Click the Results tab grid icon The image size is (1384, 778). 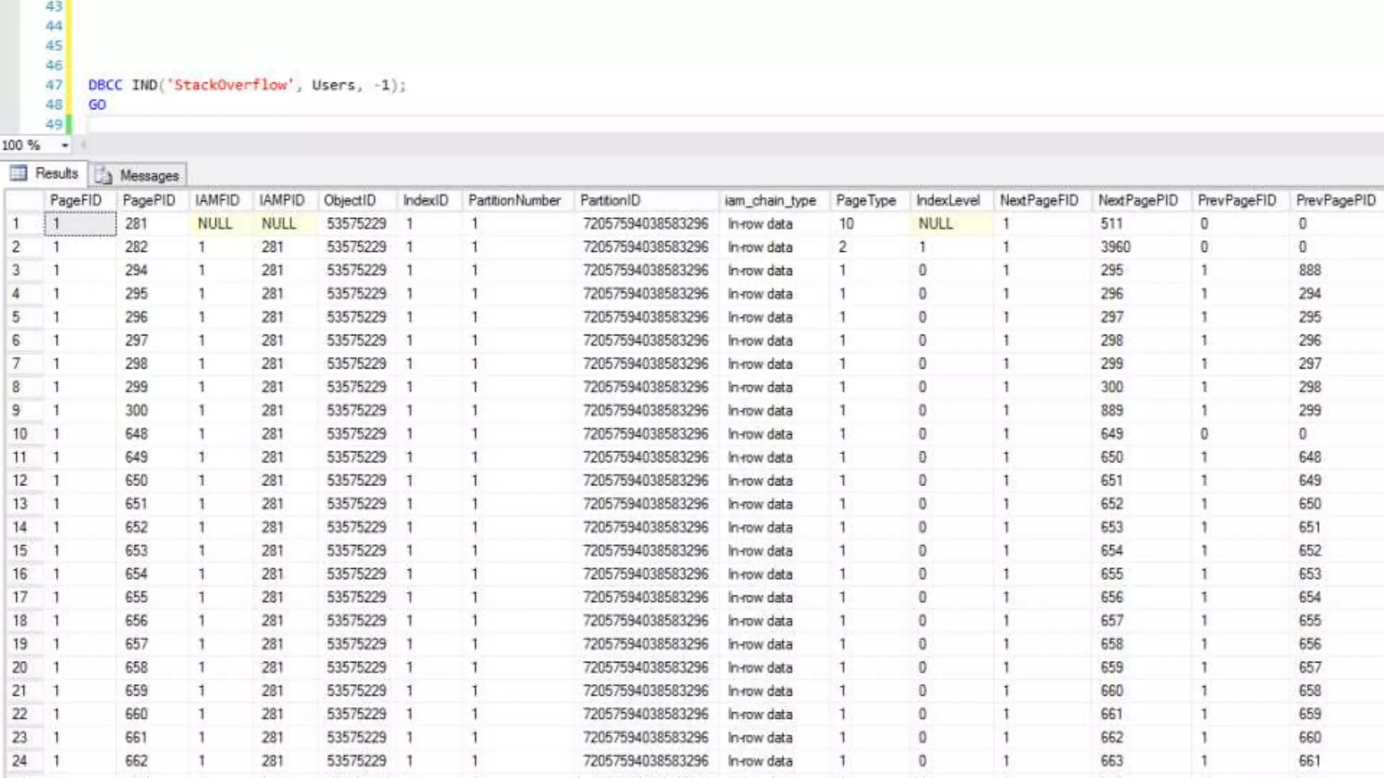(18, 174)
